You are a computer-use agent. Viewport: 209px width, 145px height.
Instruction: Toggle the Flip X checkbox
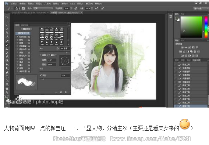pos(40,55)
